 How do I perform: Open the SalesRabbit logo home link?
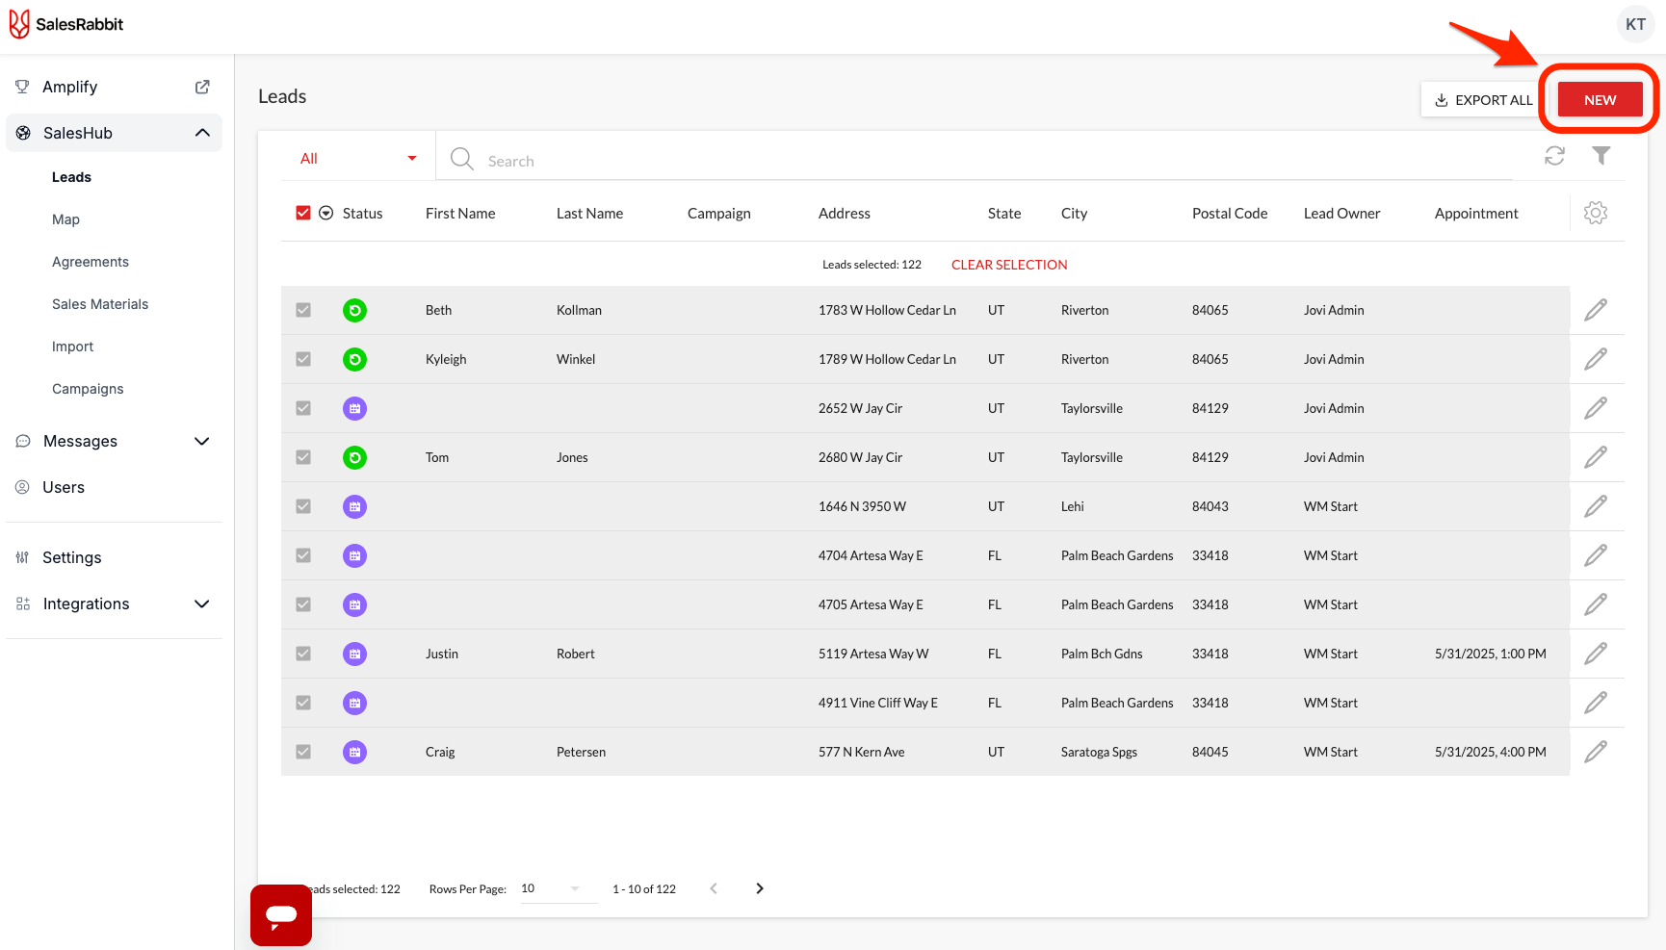click(66, 24)
